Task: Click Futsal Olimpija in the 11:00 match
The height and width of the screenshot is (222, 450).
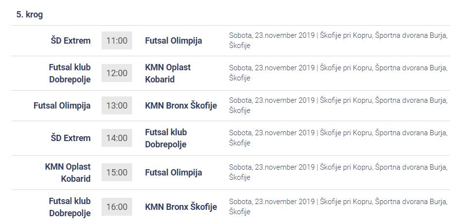Action: pos(173,41)
